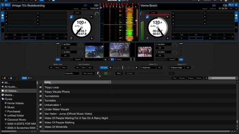This screenshot has width=239, height=134.
Task: Start recording with the REC button
Action: tap(119, 73)
